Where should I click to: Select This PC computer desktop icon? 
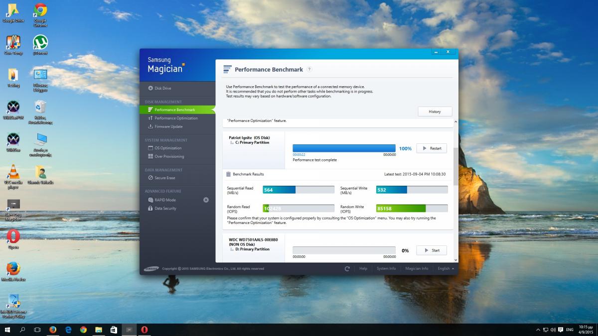click(40, 145)
